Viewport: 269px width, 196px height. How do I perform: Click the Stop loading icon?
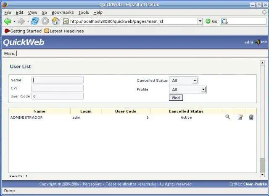point(45,21)
